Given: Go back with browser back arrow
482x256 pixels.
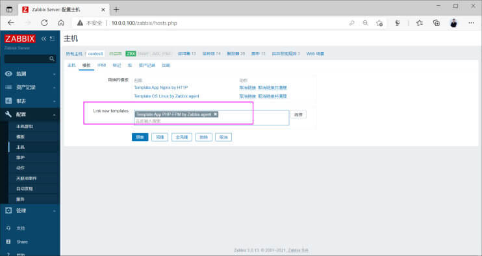Looking at the screenshot, I should pos(11,23).
